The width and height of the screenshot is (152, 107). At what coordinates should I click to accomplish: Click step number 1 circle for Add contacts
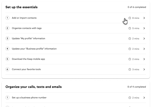[7, 18]
